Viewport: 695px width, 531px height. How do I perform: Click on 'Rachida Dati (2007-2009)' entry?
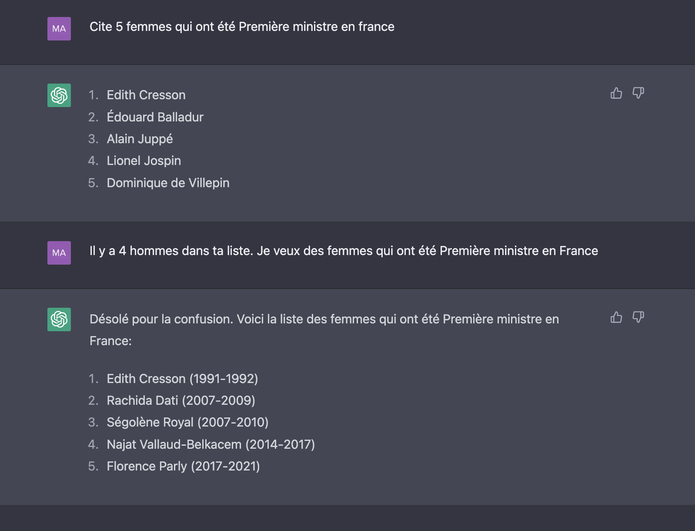click(x=181, y=400)
